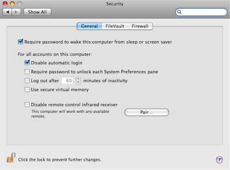The image size is (230, 170).
Task: Enable Log out after inactivity checkbox
Action: [27, 81]
